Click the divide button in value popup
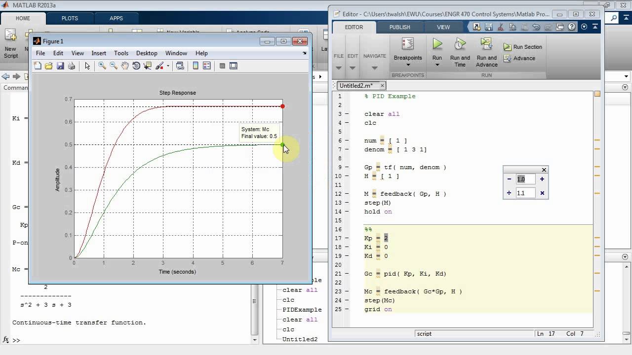 coord(509,193)
